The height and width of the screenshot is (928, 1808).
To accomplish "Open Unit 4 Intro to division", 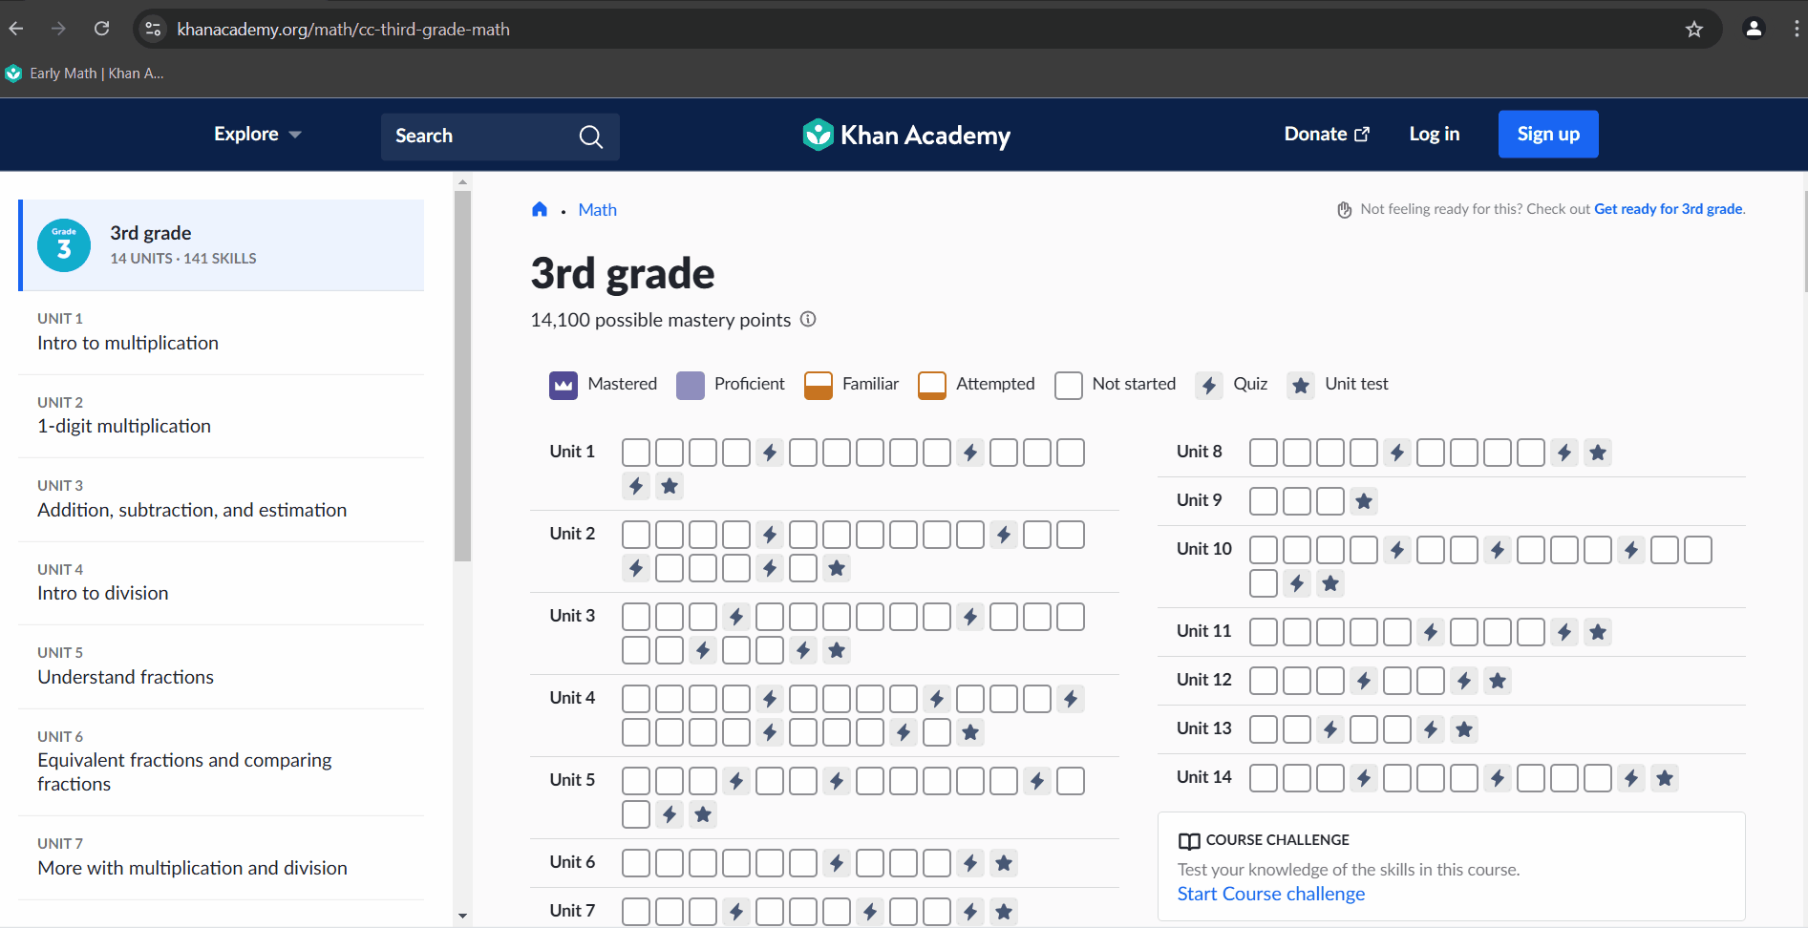I will 222,583.
